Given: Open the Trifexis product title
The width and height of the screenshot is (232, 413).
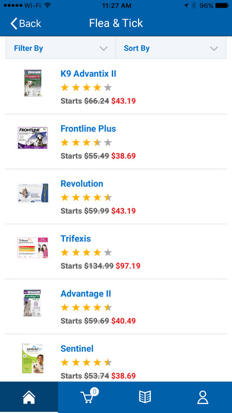Looking at the screenshot, I should coord(76,239).
